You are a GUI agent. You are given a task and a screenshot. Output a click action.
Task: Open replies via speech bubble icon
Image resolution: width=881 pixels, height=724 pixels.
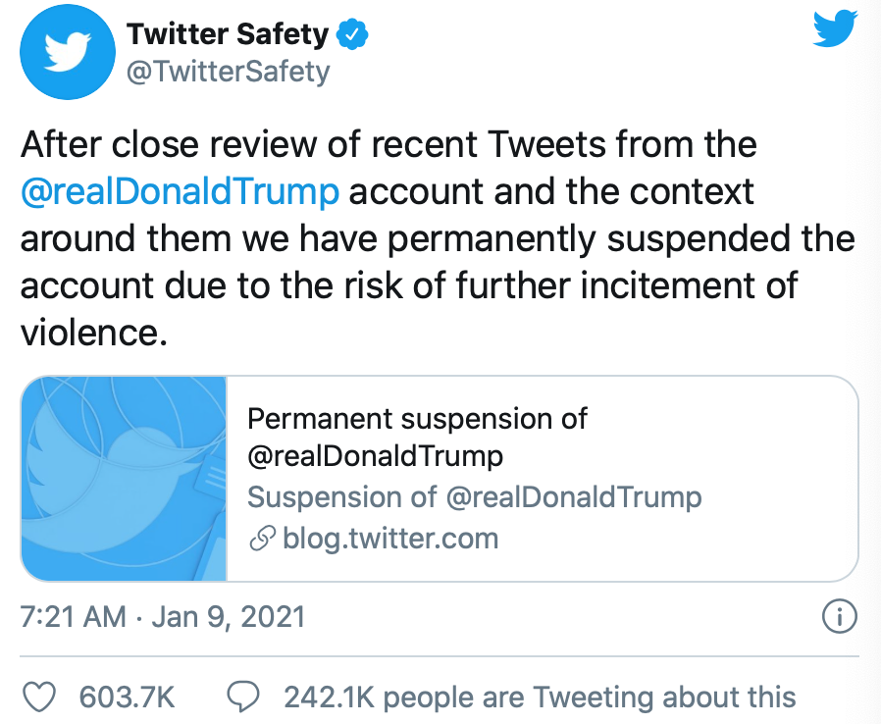coord(242,698)
